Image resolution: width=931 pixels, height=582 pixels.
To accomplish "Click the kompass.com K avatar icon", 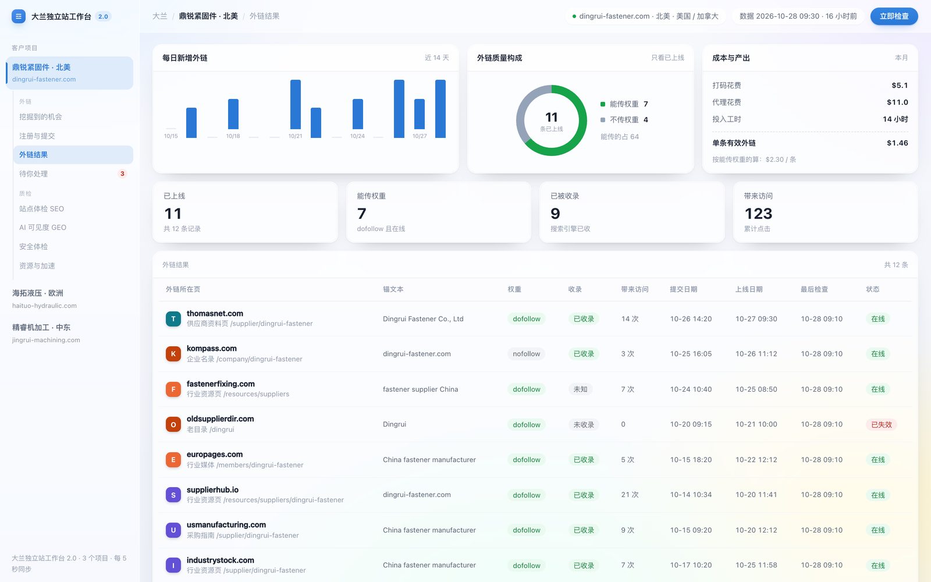I will click(173, 354).
